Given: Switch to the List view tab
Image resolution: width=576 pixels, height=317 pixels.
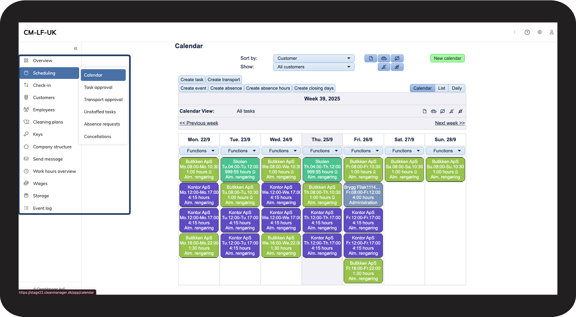Looking at the screenshot, I should tap(442, 88).
